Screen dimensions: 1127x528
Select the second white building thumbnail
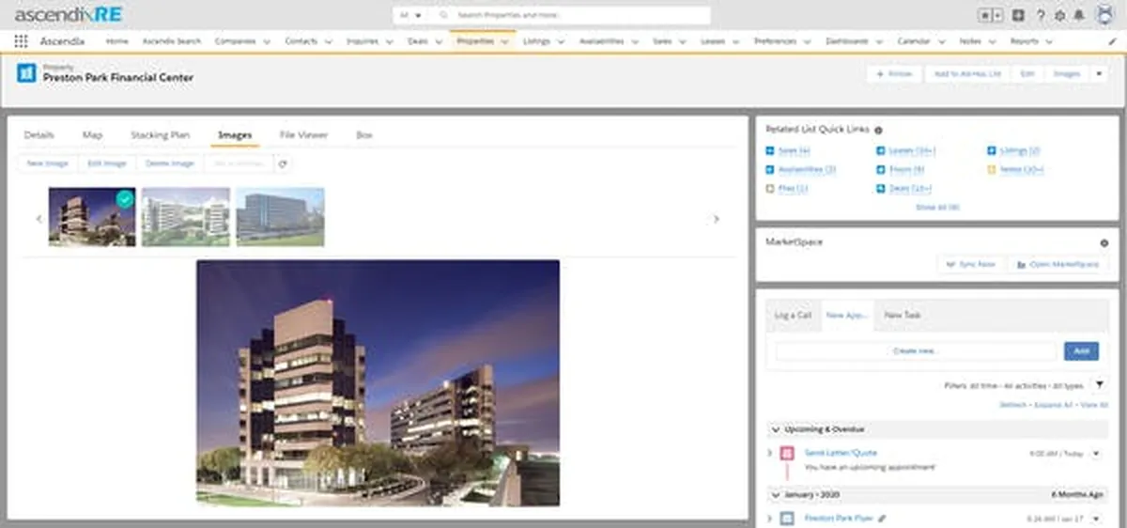(186, 217)
